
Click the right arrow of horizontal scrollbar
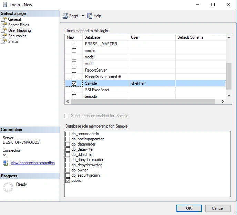[223, 102]
